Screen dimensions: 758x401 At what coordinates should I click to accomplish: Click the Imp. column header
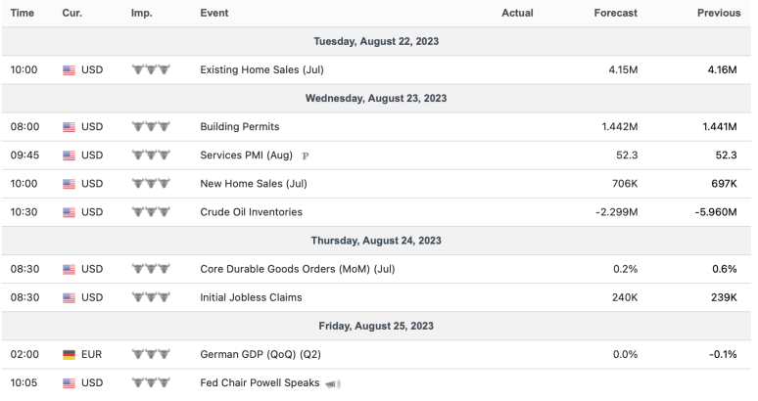(x=141, y=13)
